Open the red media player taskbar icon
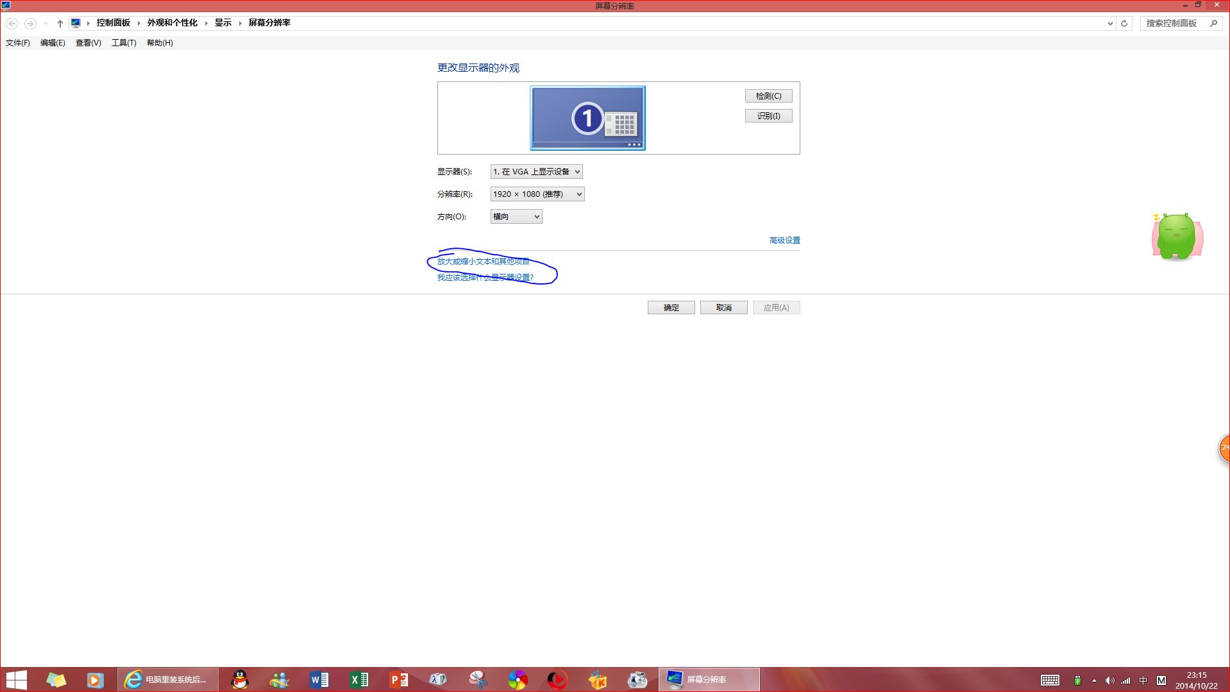This screenshot has width=1230, height=692. pos(557,680)
